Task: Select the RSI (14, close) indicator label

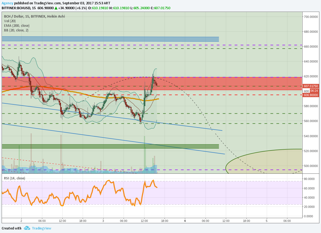Action: tap(15, 178)
